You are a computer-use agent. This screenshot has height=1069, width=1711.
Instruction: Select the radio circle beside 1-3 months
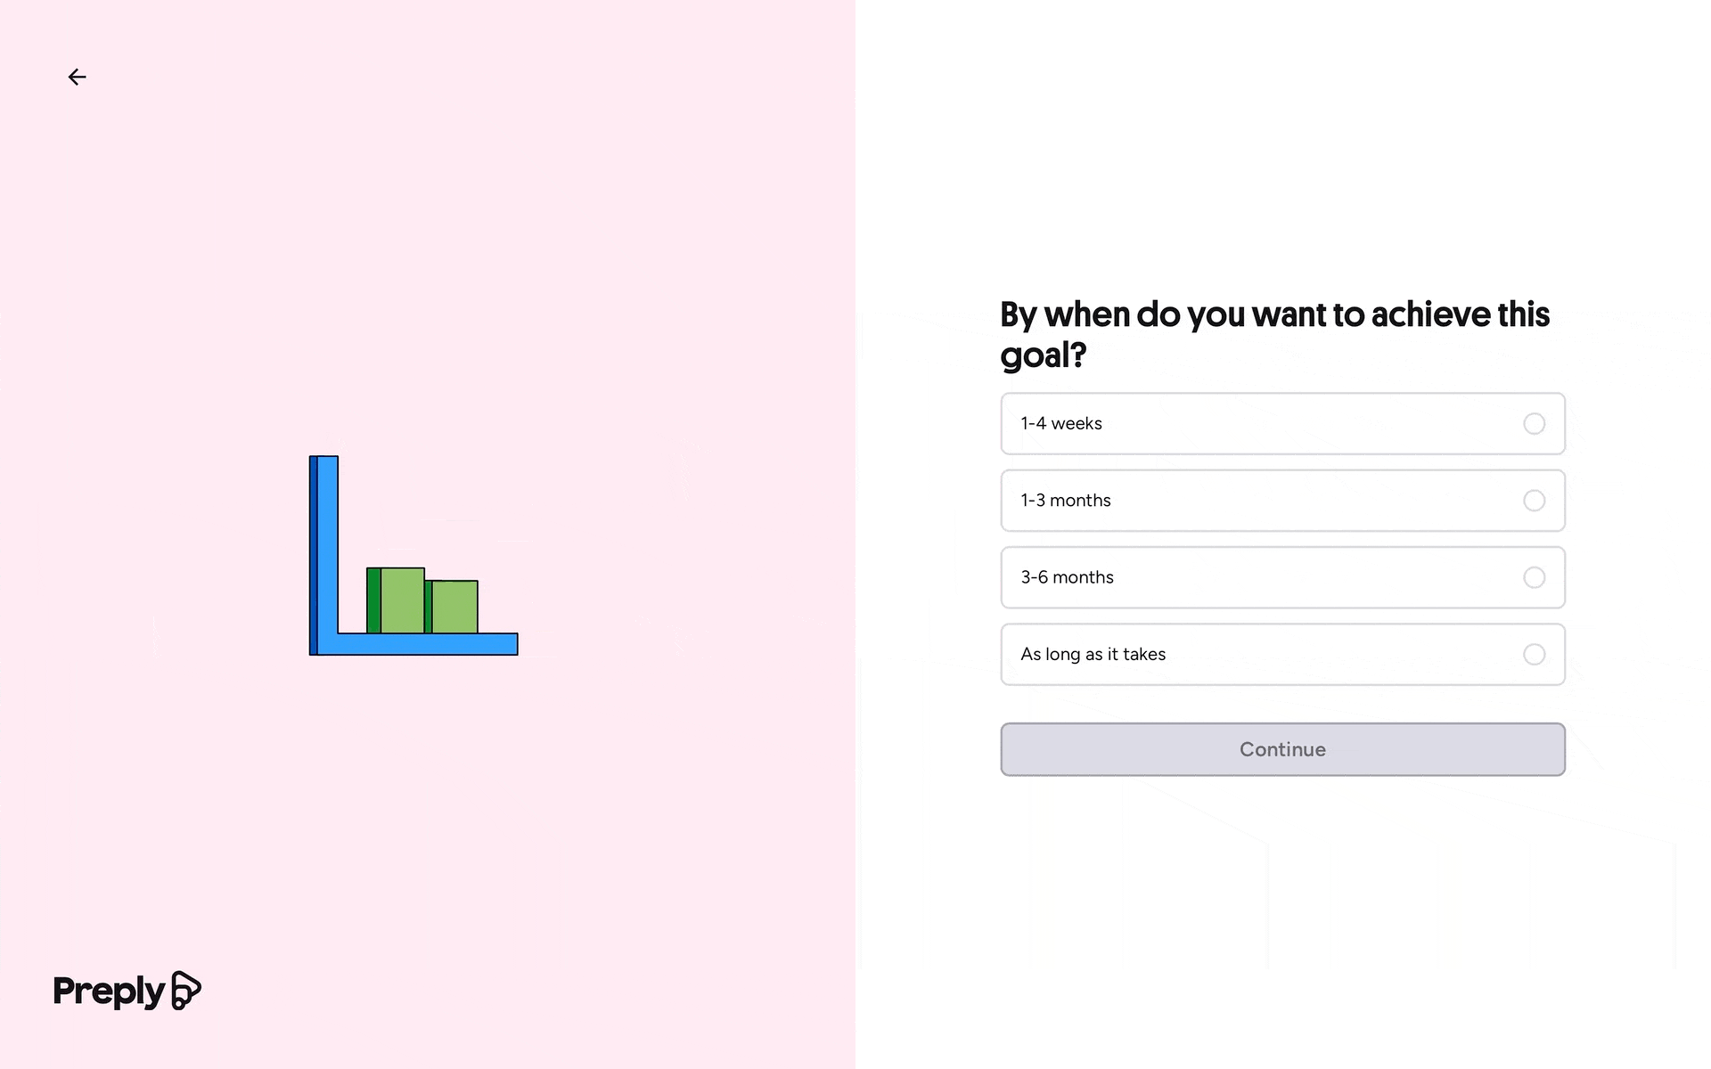(x=1535, y=501)
